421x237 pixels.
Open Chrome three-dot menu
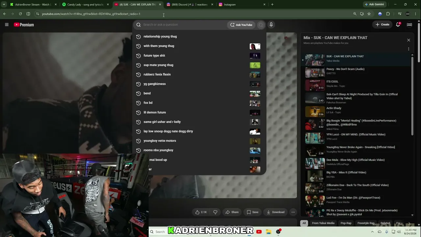point(416,14)
